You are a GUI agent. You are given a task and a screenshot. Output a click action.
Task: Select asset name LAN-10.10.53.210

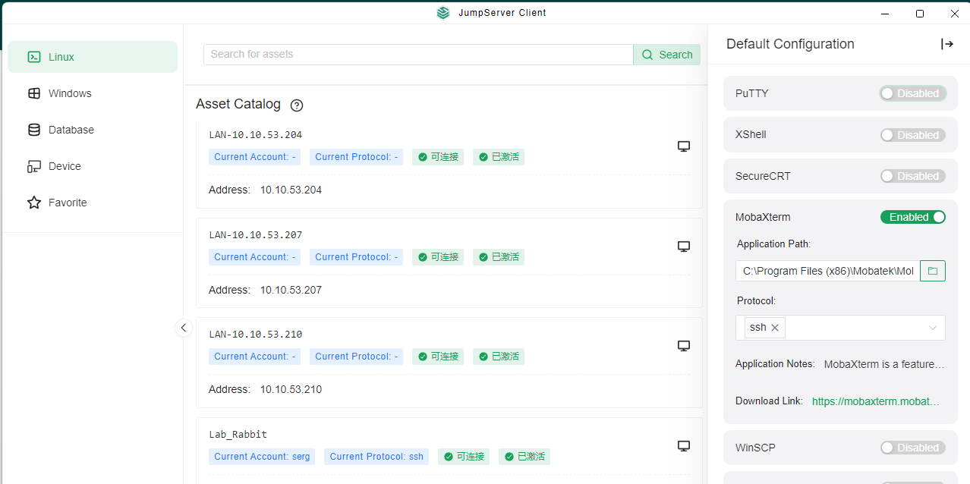tap(256, 335)
